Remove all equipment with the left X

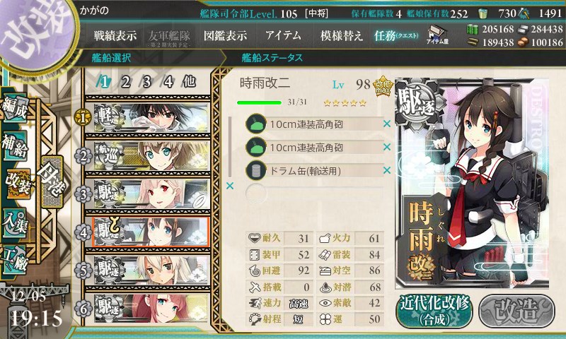click(x=229, y=186)
